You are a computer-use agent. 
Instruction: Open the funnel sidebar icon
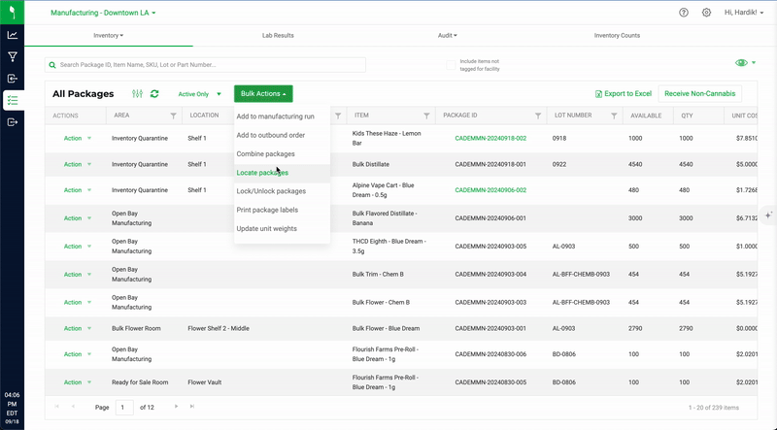[x=13, y=57]
